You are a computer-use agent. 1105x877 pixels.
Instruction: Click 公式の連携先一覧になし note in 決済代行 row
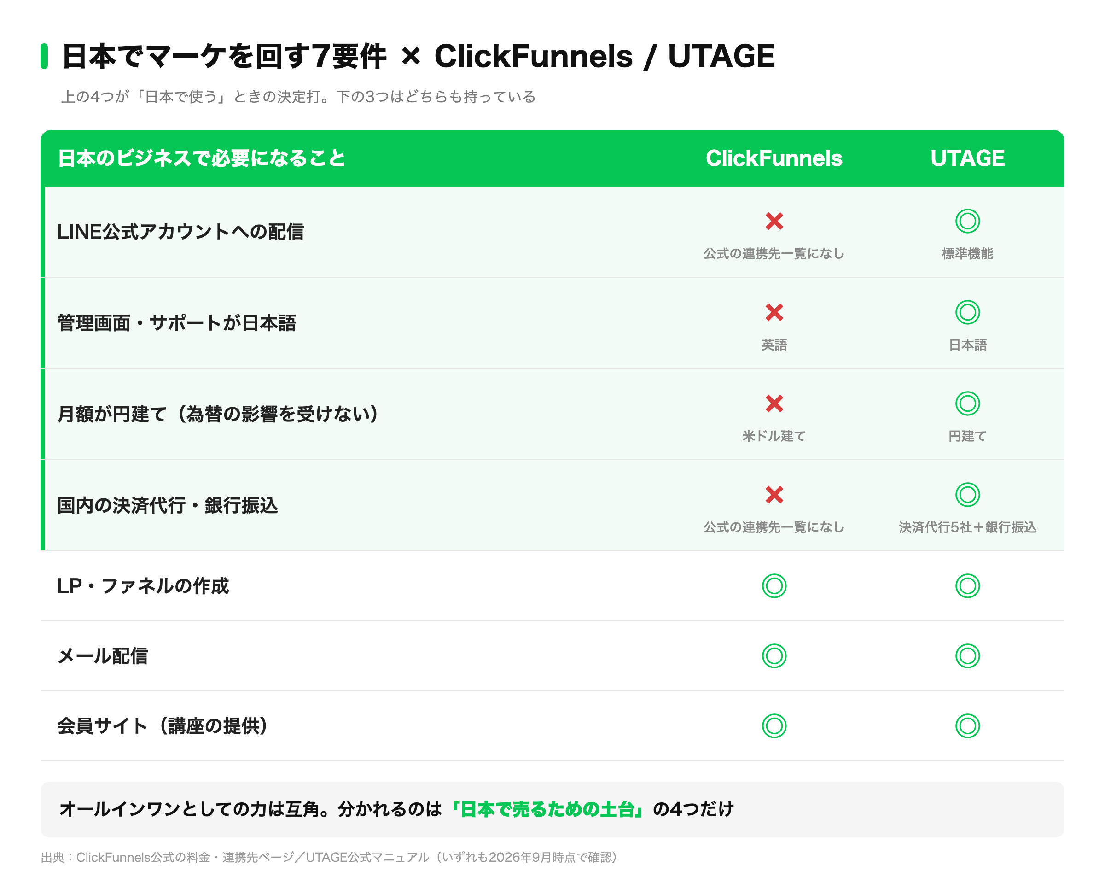pyautogui.click(x=774, y=527)
